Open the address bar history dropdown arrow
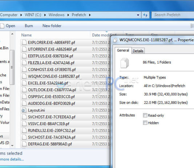This screenshot has width=194, height=168. pyautogui.click(x=138, y=15)
